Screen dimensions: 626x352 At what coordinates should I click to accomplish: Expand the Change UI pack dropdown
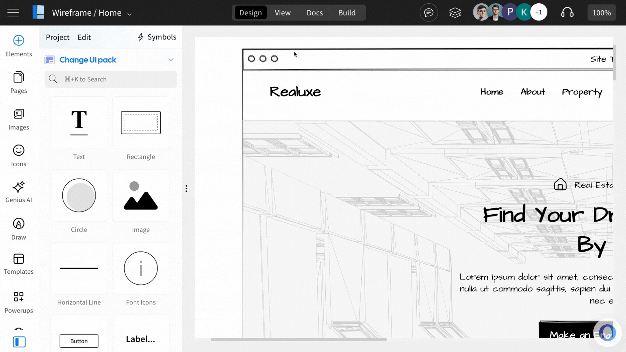pos(171,59)
